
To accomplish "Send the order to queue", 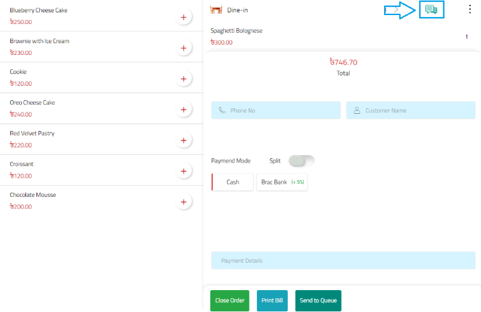I will coord(317,300).
